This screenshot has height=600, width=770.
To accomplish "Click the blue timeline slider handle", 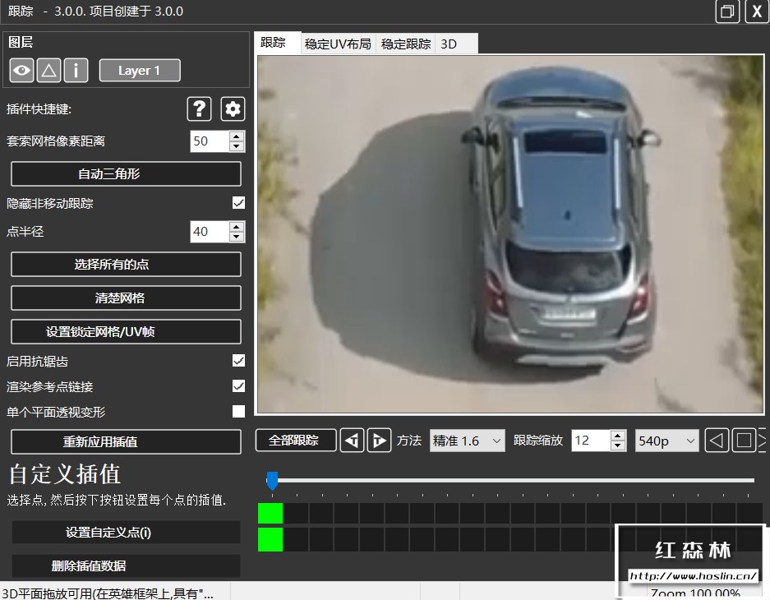I will 272,481.
